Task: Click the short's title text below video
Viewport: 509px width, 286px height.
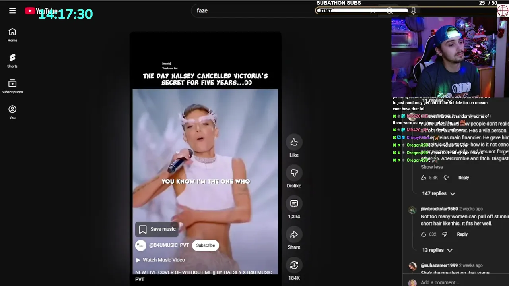Action: tap(204, 276)
